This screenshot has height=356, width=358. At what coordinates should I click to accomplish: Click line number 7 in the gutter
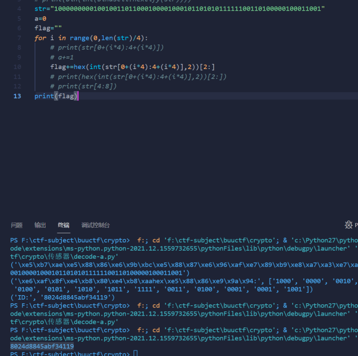tap(19, 38)
